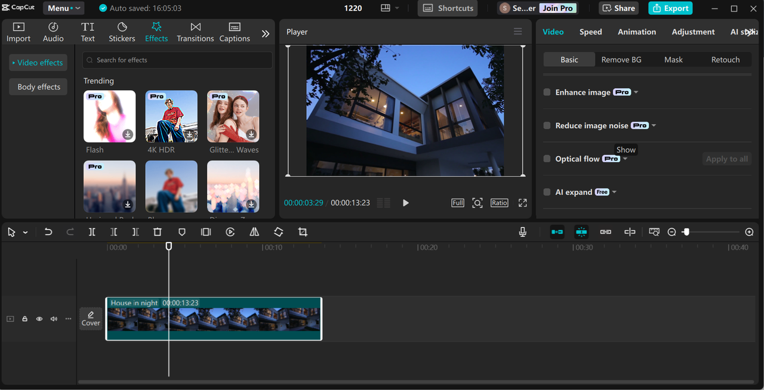
Task: Download the Glitter Waves effect
Action: click(251, 134)
